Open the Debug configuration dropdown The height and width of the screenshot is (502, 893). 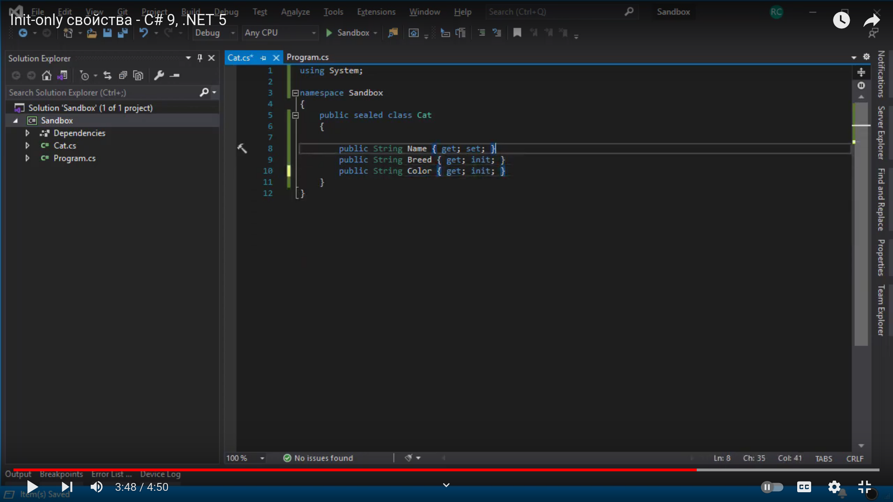pos(214,33)
